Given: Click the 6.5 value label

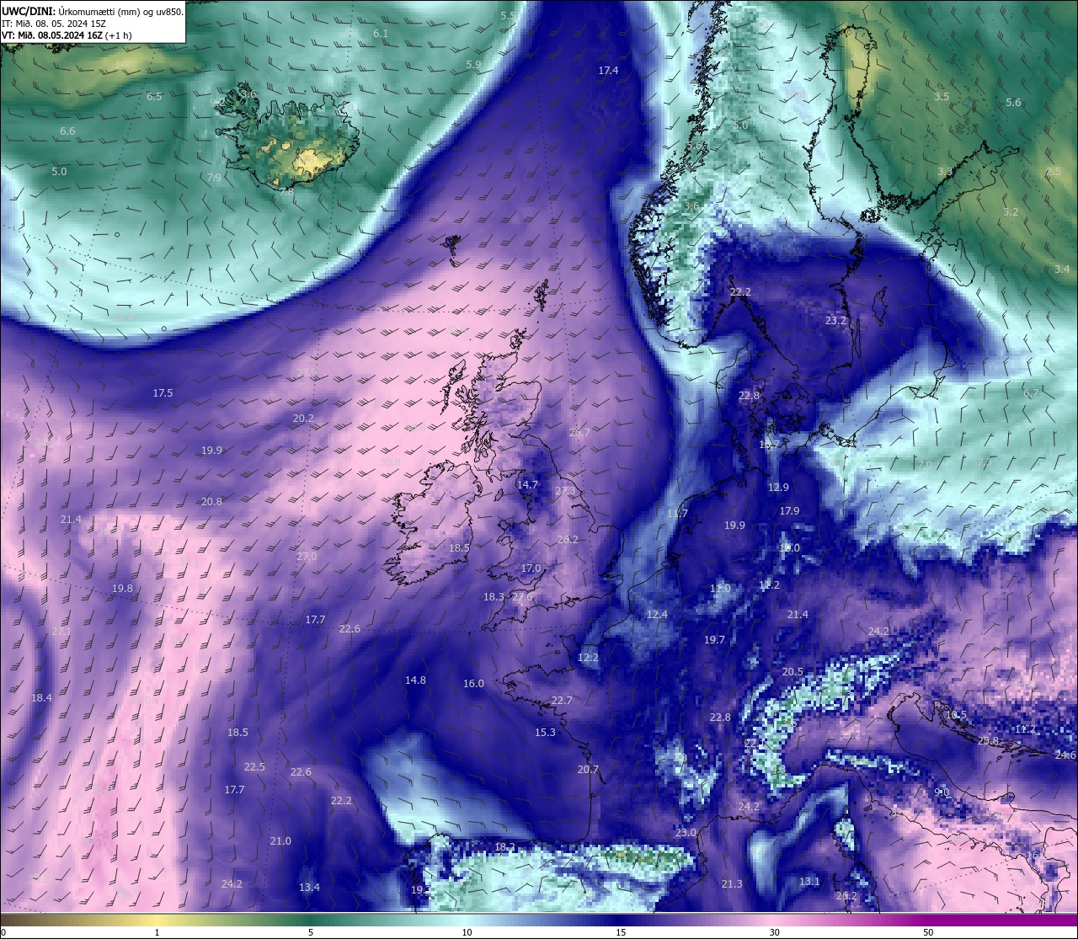Looking at the screenshot, I should (154, 97).
